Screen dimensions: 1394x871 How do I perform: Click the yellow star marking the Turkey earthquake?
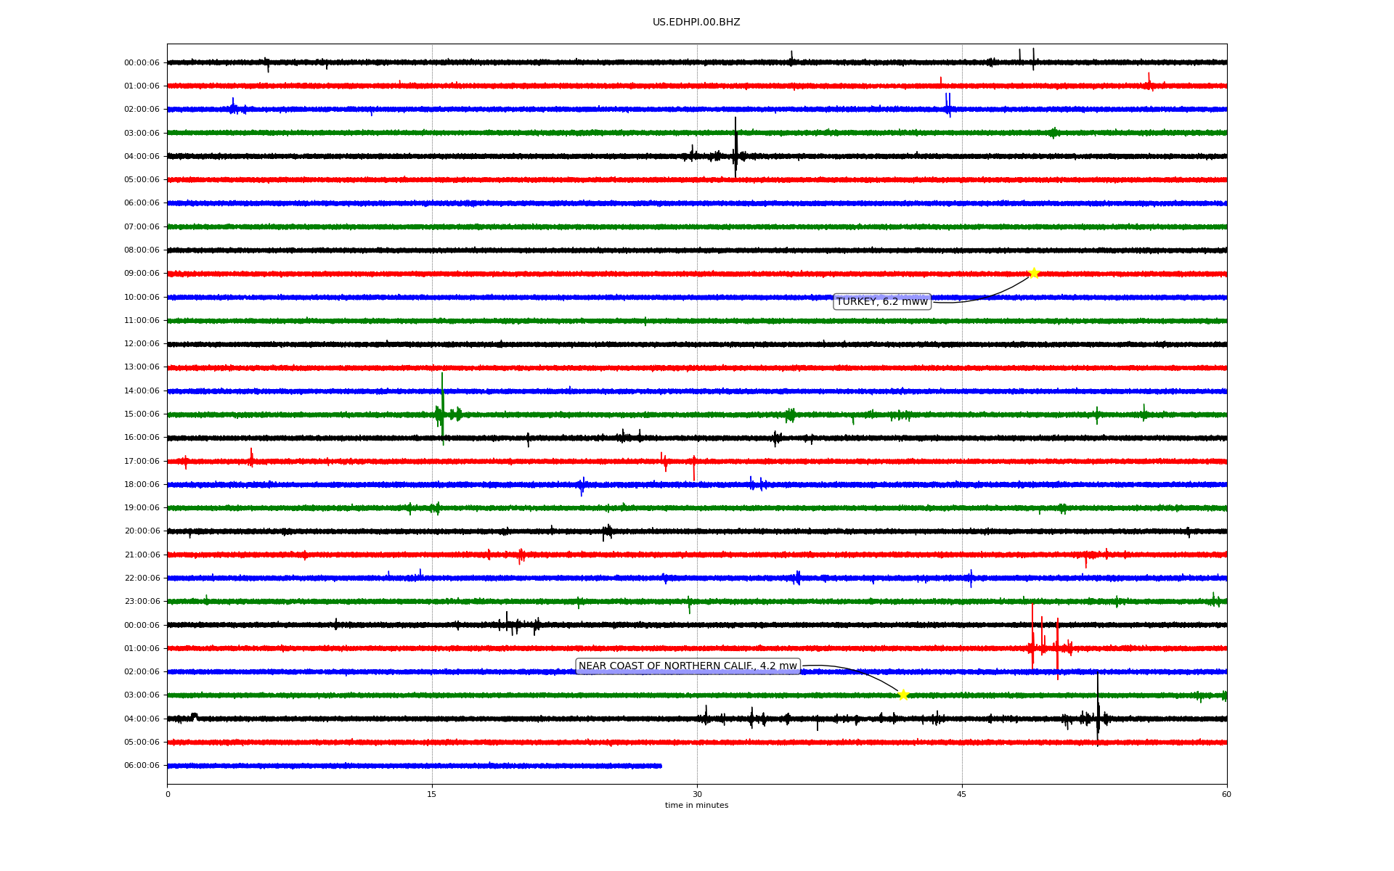[1034, 274]
